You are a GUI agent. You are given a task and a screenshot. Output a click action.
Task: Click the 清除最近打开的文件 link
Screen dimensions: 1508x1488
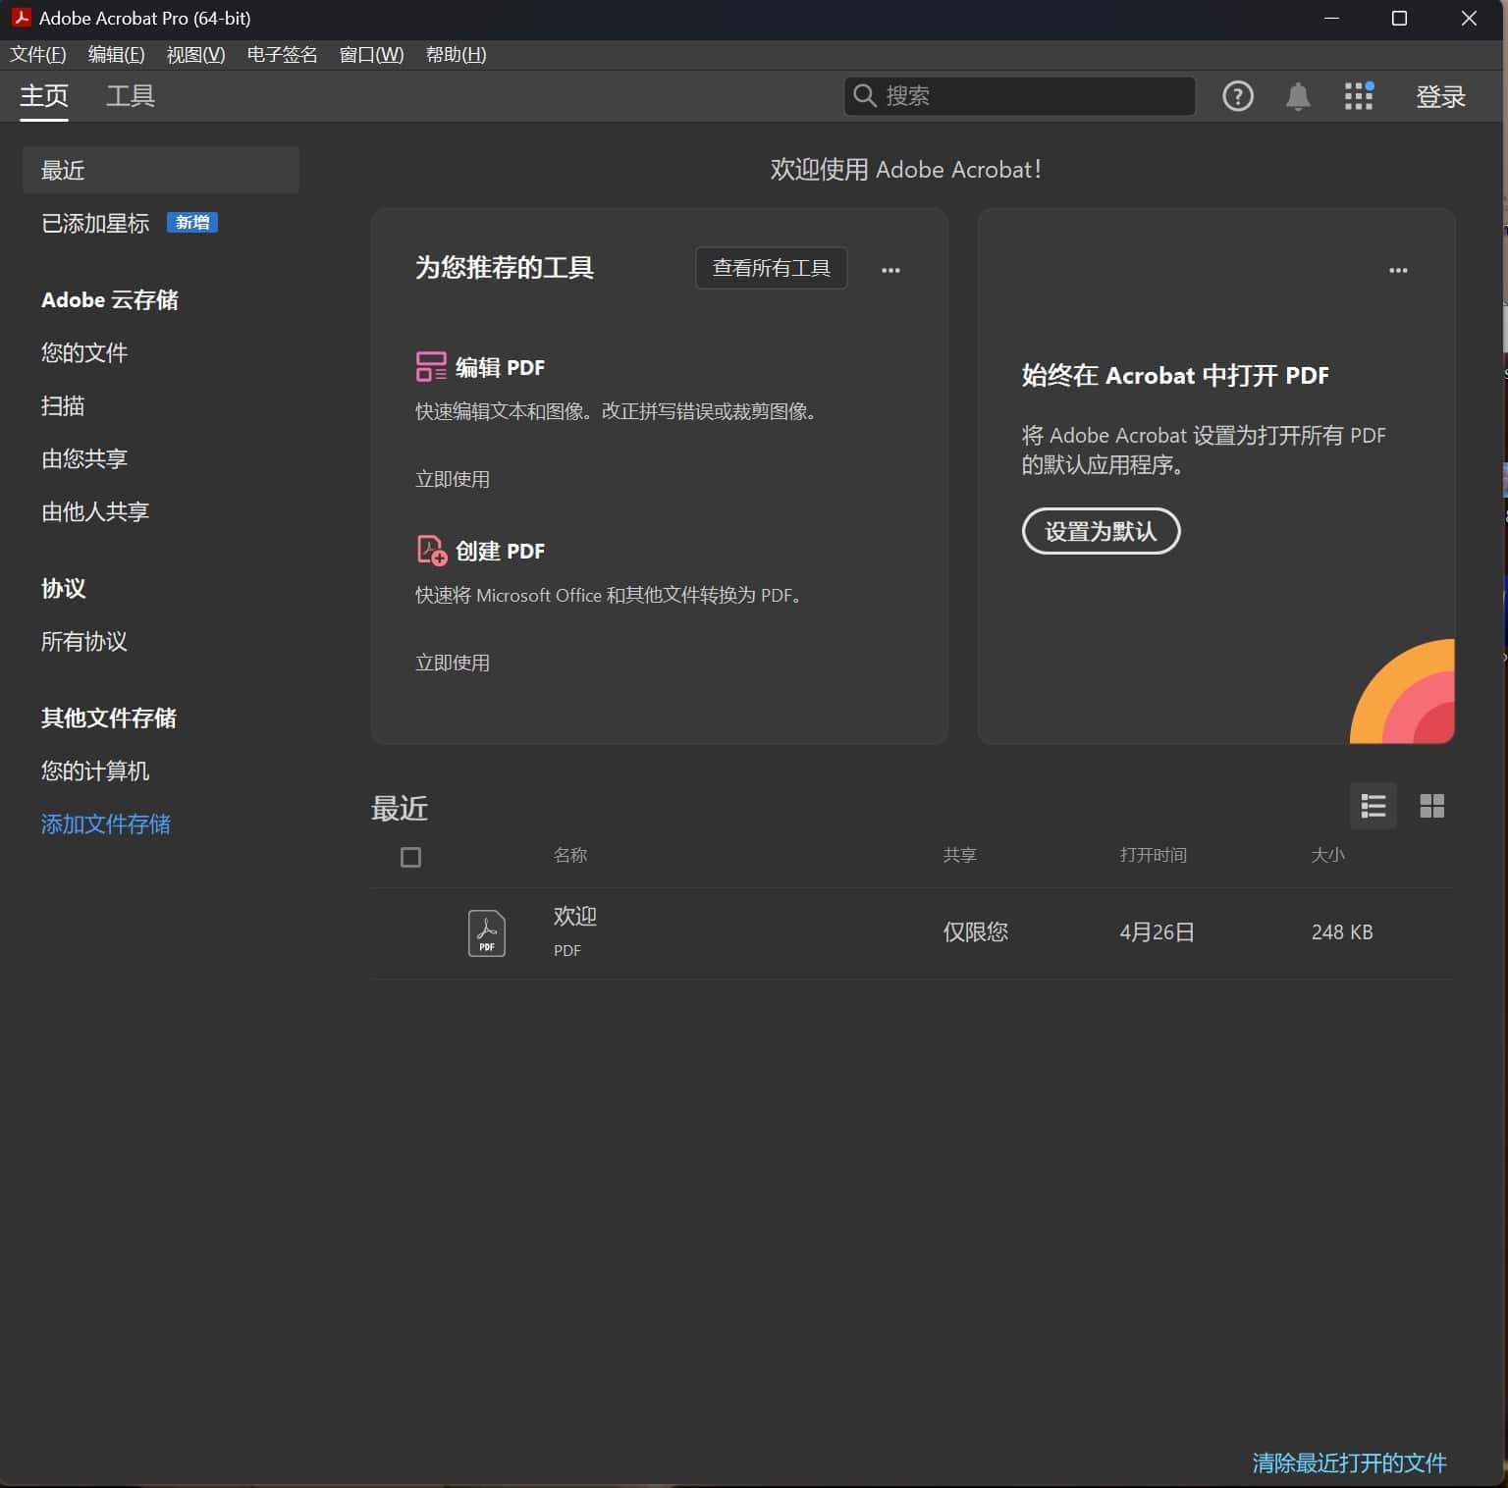pyautogui.click(x=1349, y=1462)
